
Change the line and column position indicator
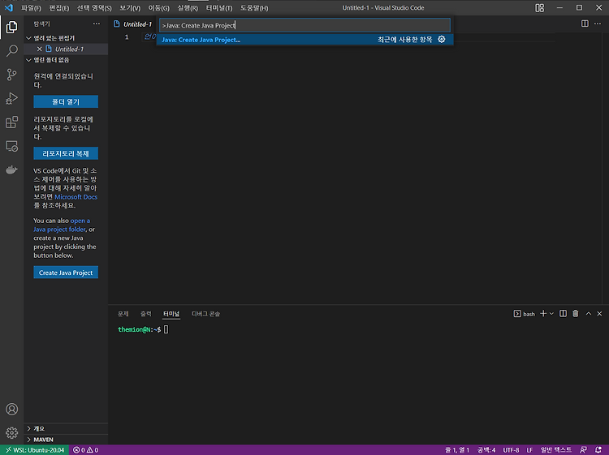(x=457, y=450)
